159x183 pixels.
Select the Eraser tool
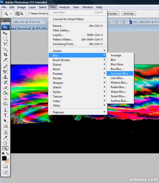pos(5,88)
